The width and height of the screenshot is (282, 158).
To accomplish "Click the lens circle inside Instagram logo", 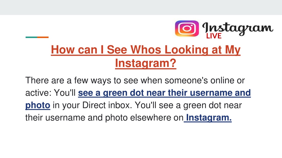I will point(187,29).
